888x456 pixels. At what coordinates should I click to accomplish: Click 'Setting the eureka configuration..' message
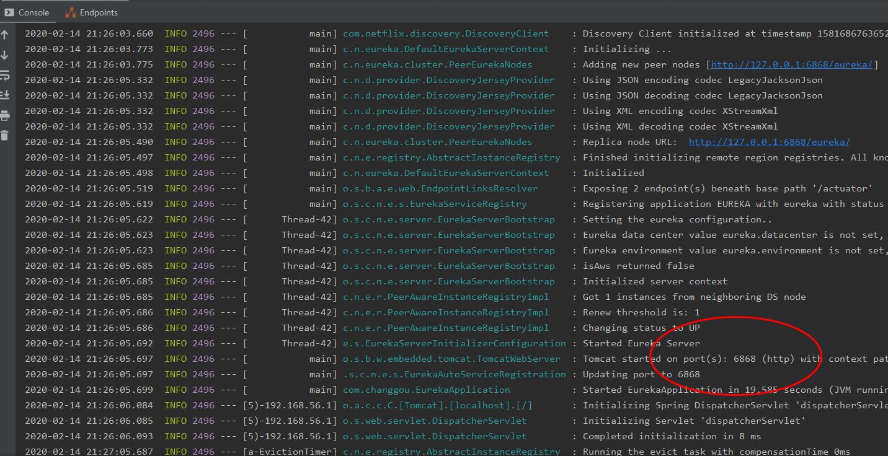point(677,219)
